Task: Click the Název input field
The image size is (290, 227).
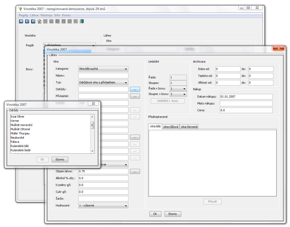Action: 103,76
